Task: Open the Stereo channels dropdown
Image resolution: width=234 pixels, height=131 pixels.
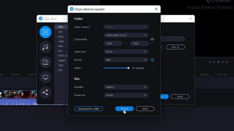Action: [x=126, y=87]
